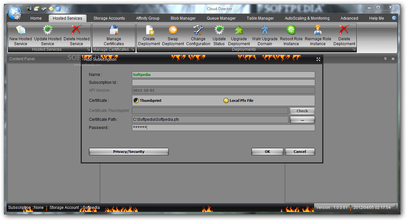Select the Local Pfx File option
407x221 pixels.
(239, 101)
